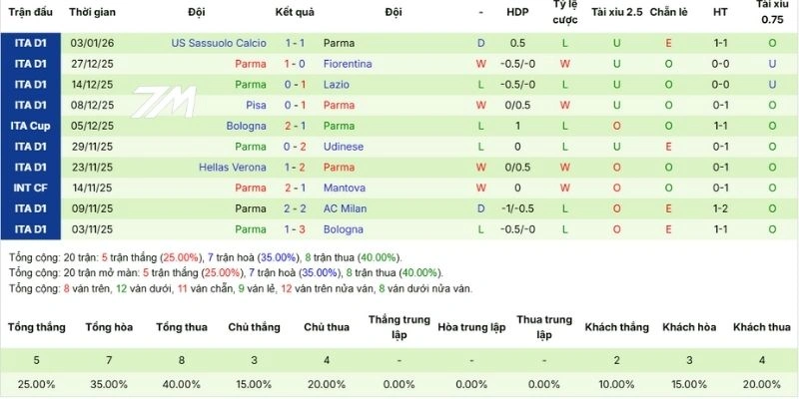Click the Tổng thắng summary header
Image resolution: width=799 pixels, height=399 pixels.
(37, 327)
